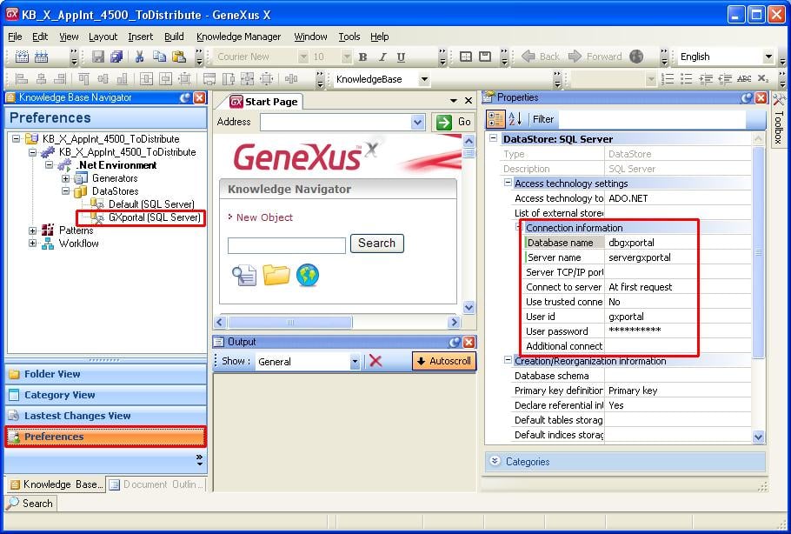This screenshot has width=791, height=534.
Task: Click the categorized view icon in Properties
Action: coord(495,119)
